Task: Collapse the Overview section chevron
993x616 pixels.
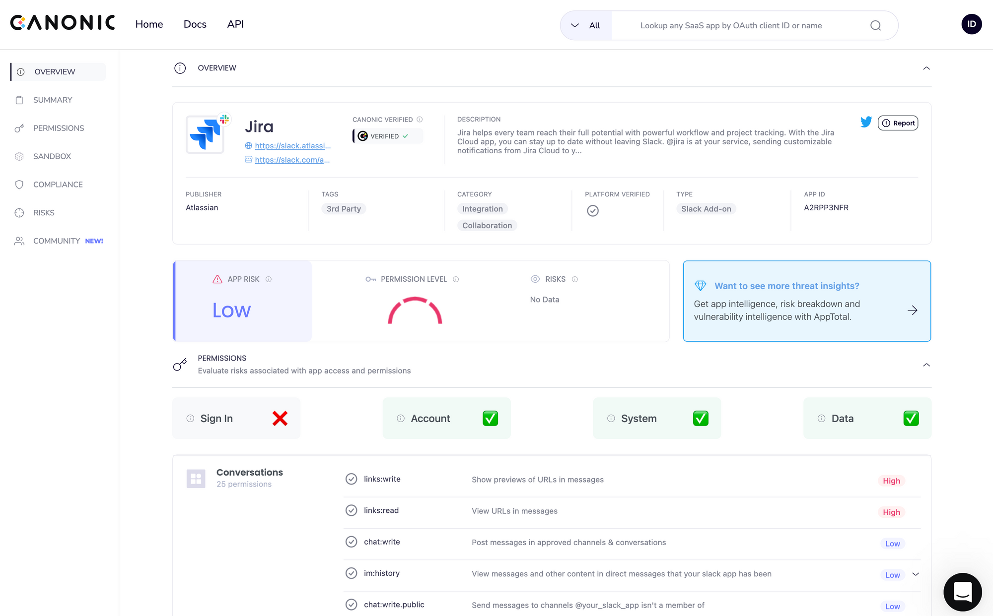Action: point(926,68)
